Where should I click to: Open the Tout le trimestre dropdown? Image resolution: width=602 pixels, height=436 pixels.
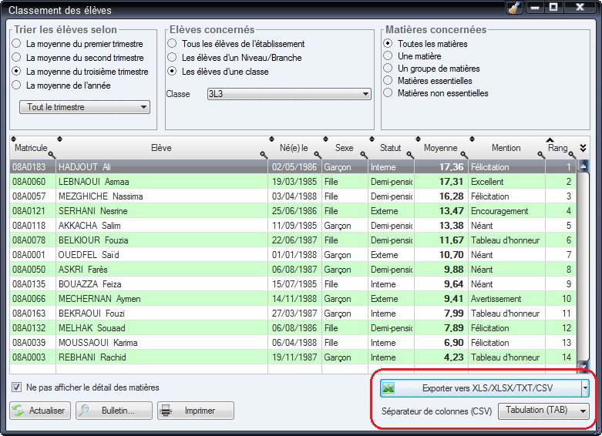(85, 107)
